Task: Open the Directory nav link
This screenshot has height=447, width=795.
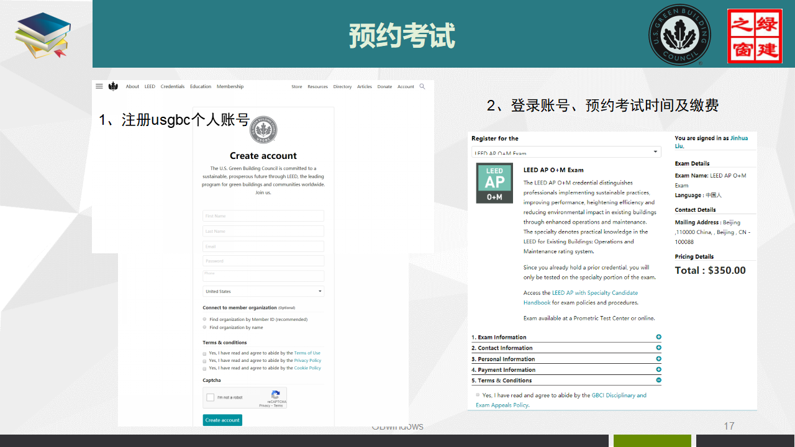Action: (x=342, y=87)
